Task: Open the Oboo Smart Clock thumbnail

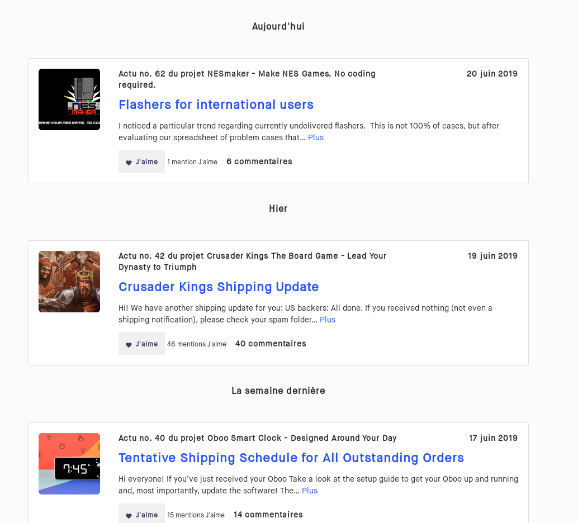Action: pos(69,464)
